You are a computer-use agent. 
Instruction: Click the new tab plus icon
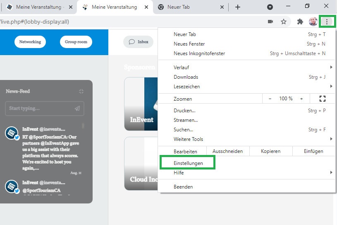(x=237, y=7)
